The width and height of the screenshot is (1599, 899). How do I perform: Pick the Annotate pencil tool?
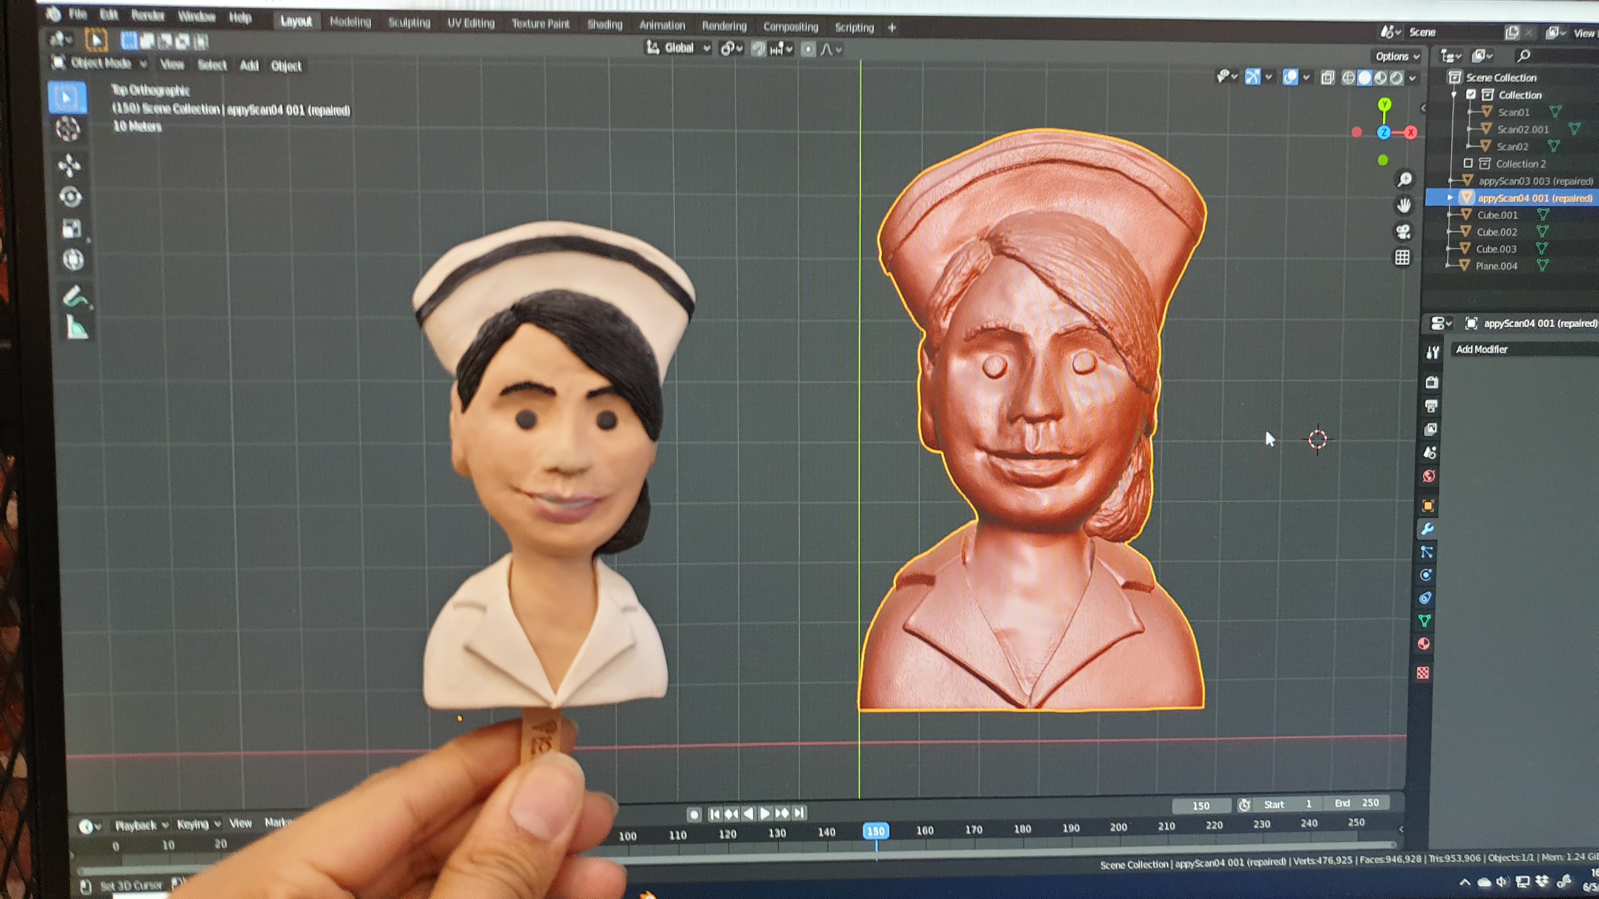point(76,296)
